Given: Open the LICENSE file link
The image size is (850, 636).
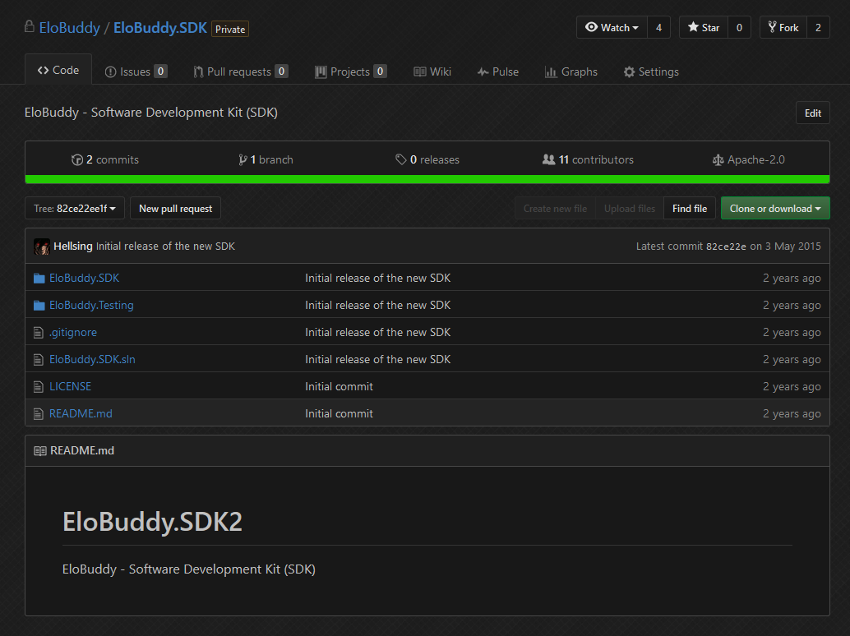Looking at the screenshot, I should tap(71, 386).
